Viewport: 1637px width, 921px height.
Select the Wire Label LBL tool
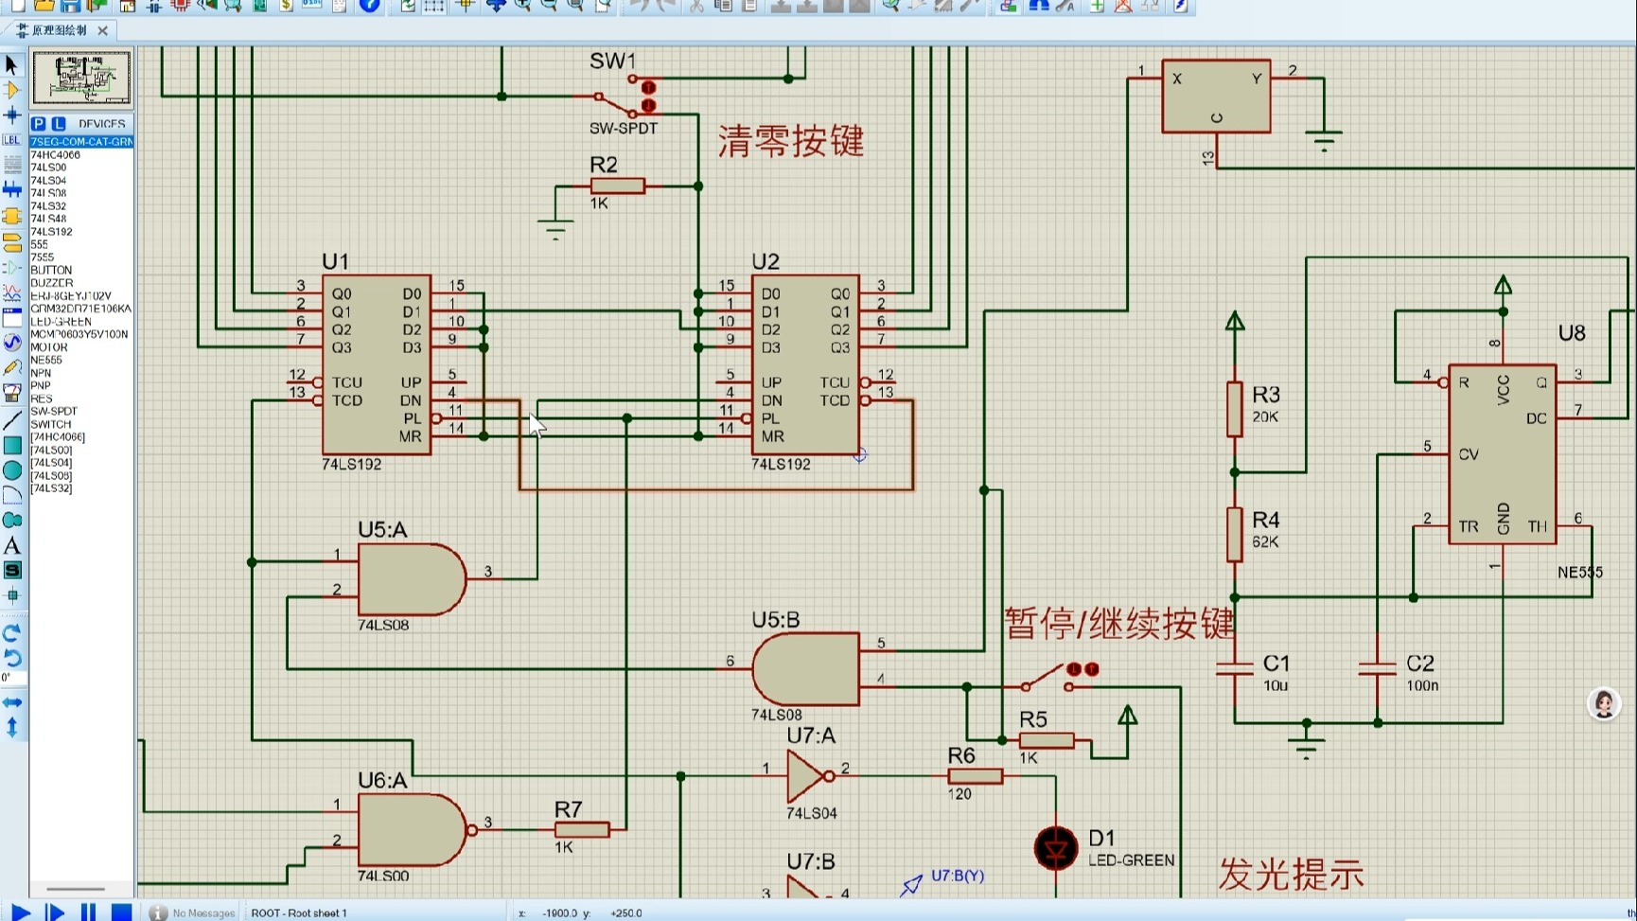[x=12, y=139]
